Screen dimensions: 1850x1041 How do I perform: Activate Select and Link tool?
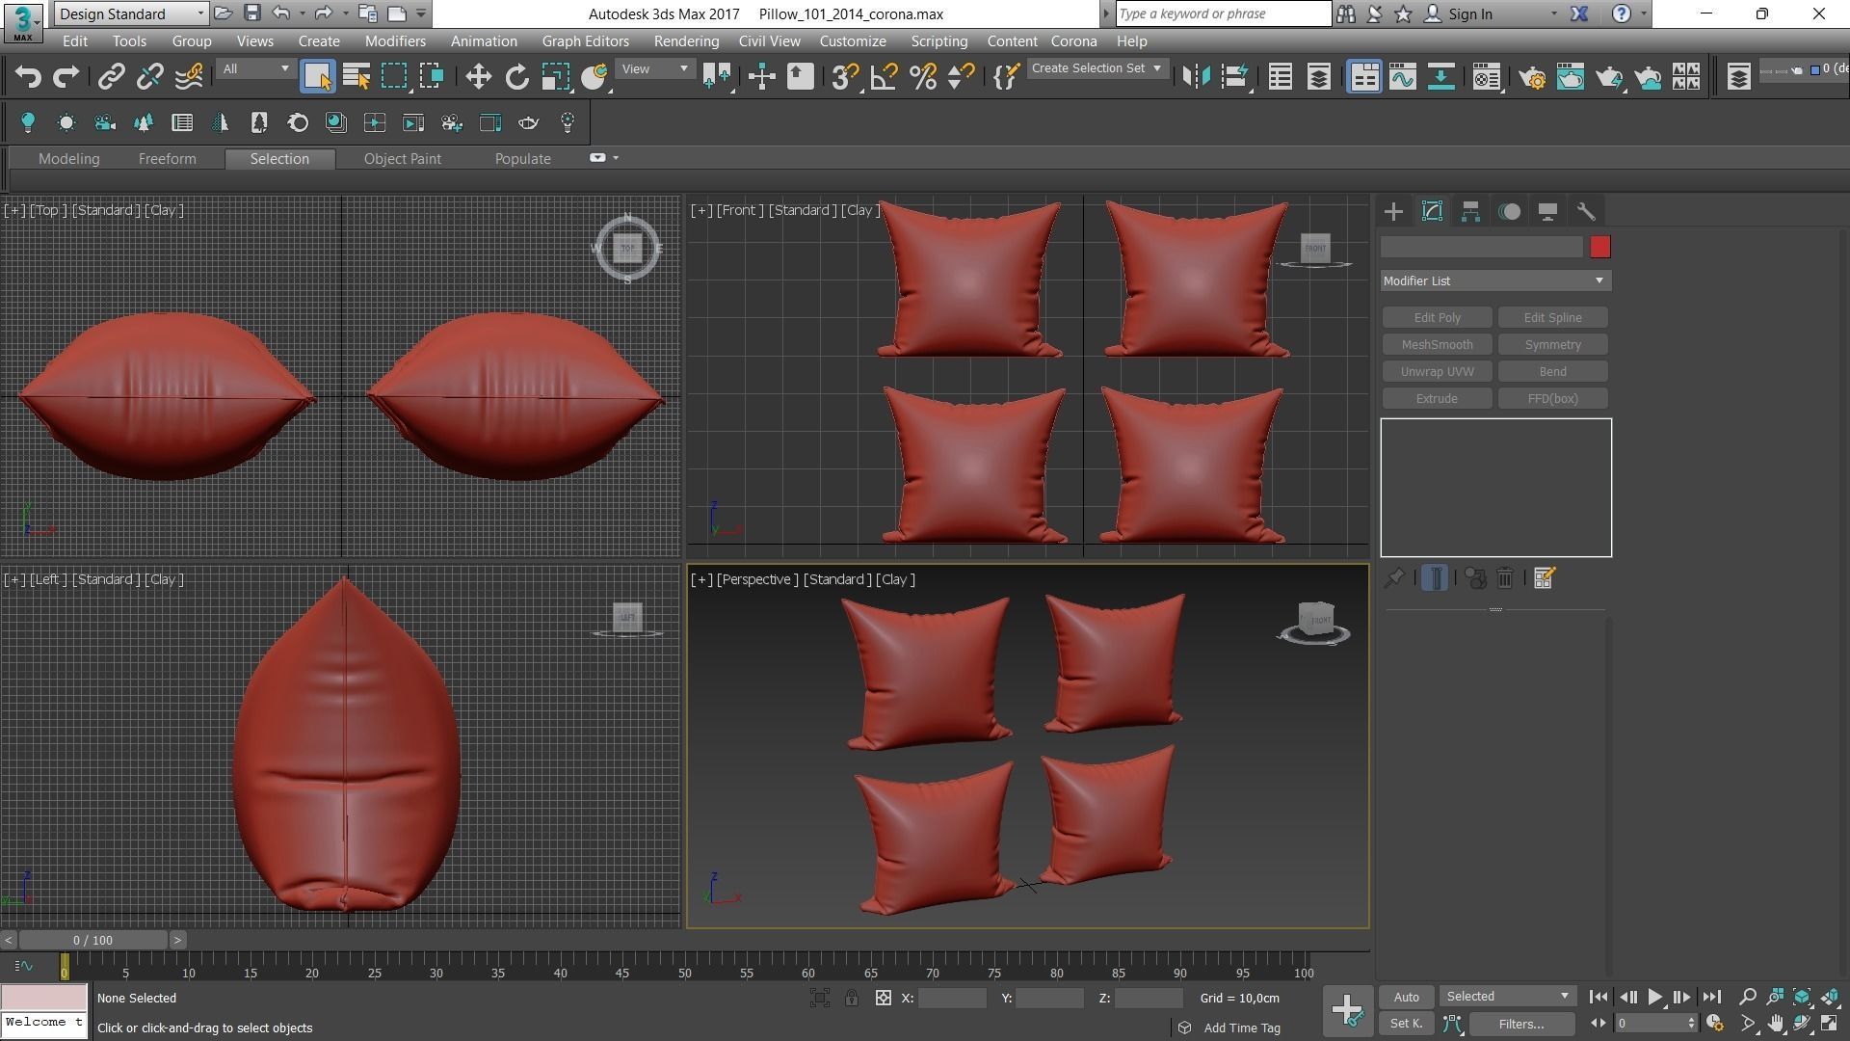[x=112, y=77]
